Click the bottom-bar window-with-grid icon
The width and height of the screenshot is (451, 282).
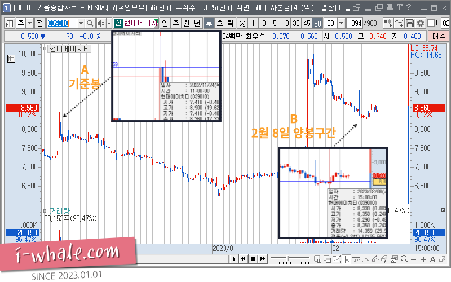[317, 259]
